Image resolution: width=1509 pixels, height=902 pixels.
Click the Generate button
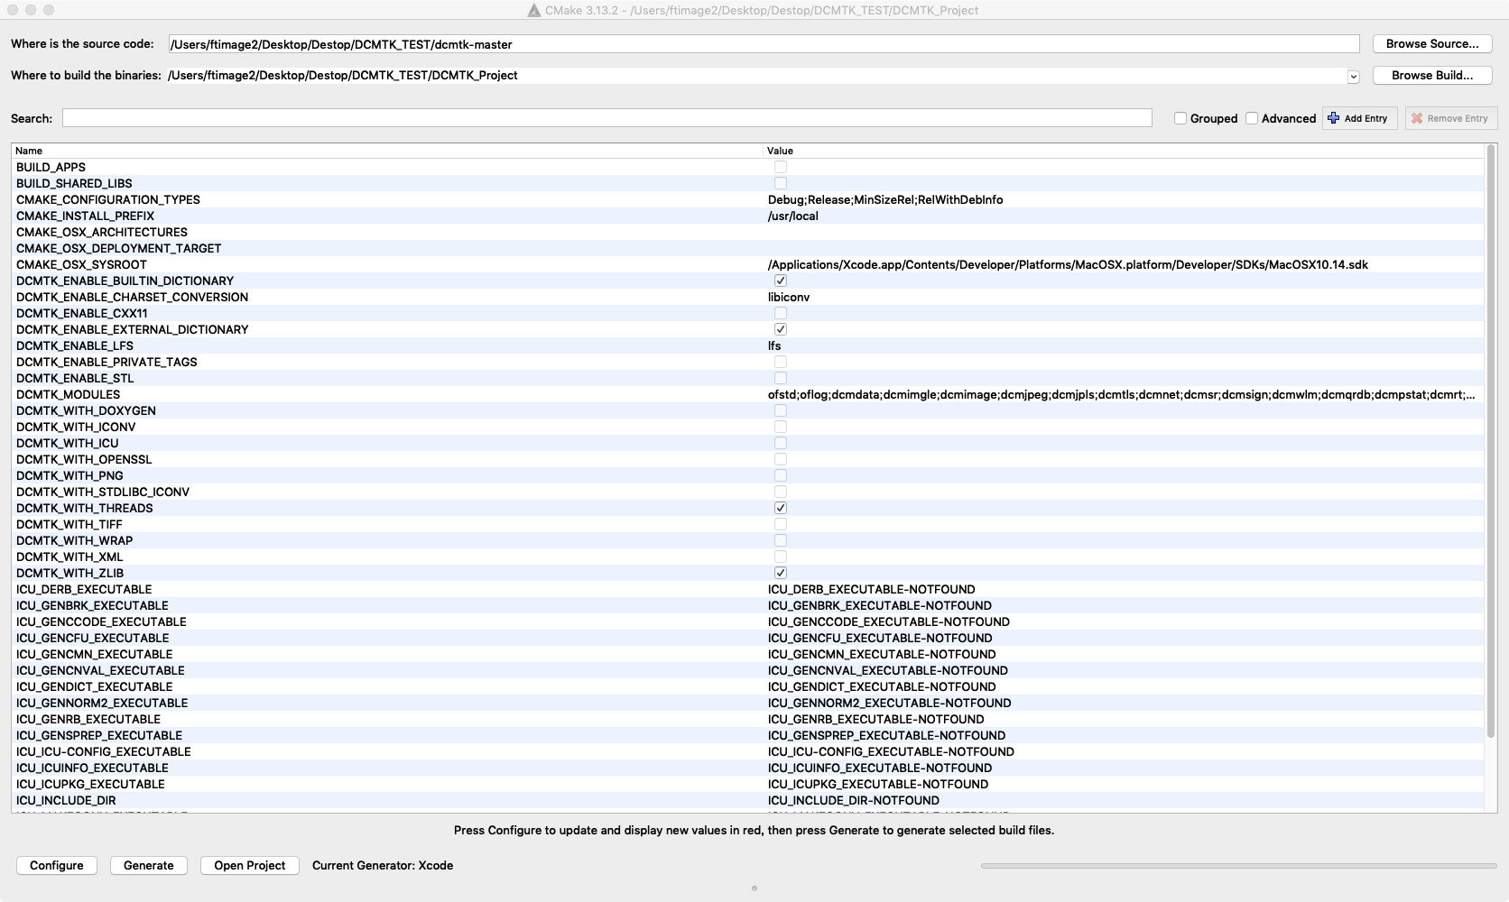click(x=149, y=865)
